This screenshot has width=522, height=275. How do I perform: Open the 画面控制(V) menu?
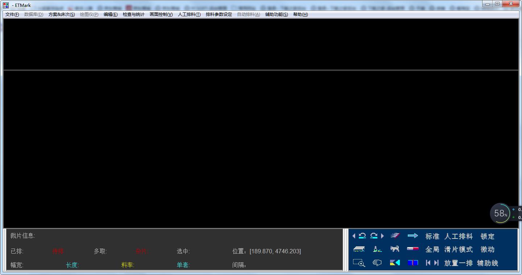(x=161, y=14)
